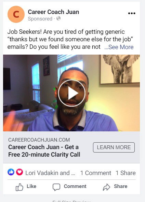This screenshot has height=202, width=145.
Task: Click the red heart love reaction icon
Action: pos(19,172)
